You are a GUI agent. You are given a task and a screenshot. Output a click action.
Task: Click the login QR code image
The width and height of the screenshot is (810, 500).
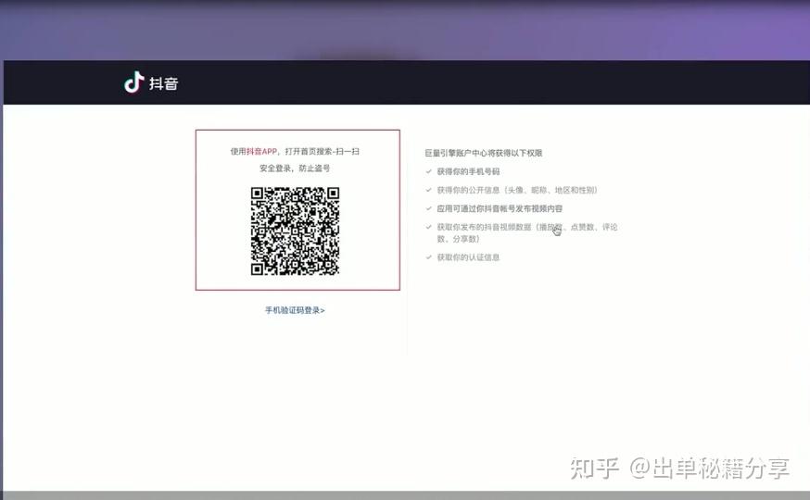295,231
